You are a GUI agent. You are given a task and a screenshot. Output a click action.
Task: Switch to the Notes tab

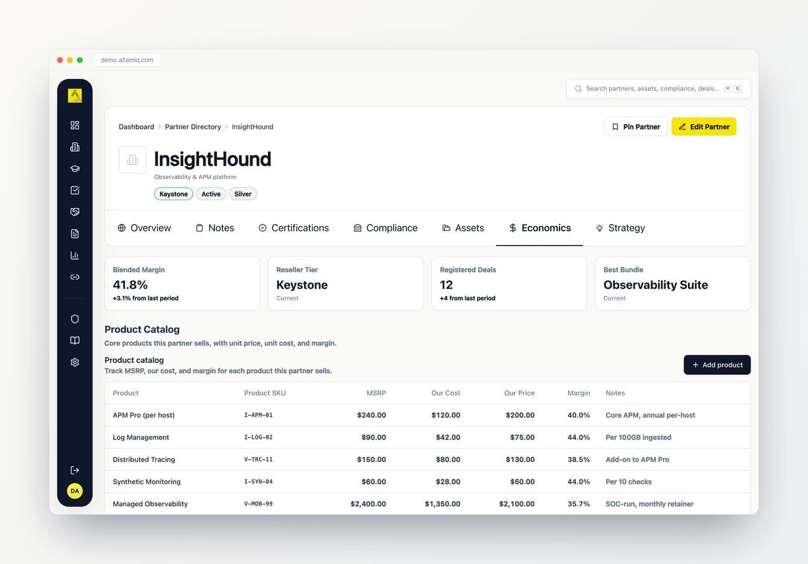click(x=214, y=228)
